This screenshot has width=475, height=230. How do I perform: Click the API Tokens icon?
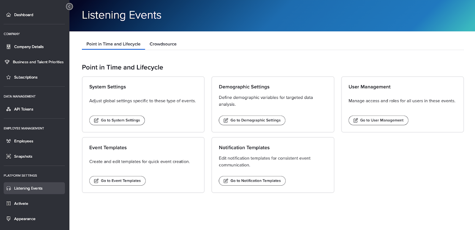8,109
